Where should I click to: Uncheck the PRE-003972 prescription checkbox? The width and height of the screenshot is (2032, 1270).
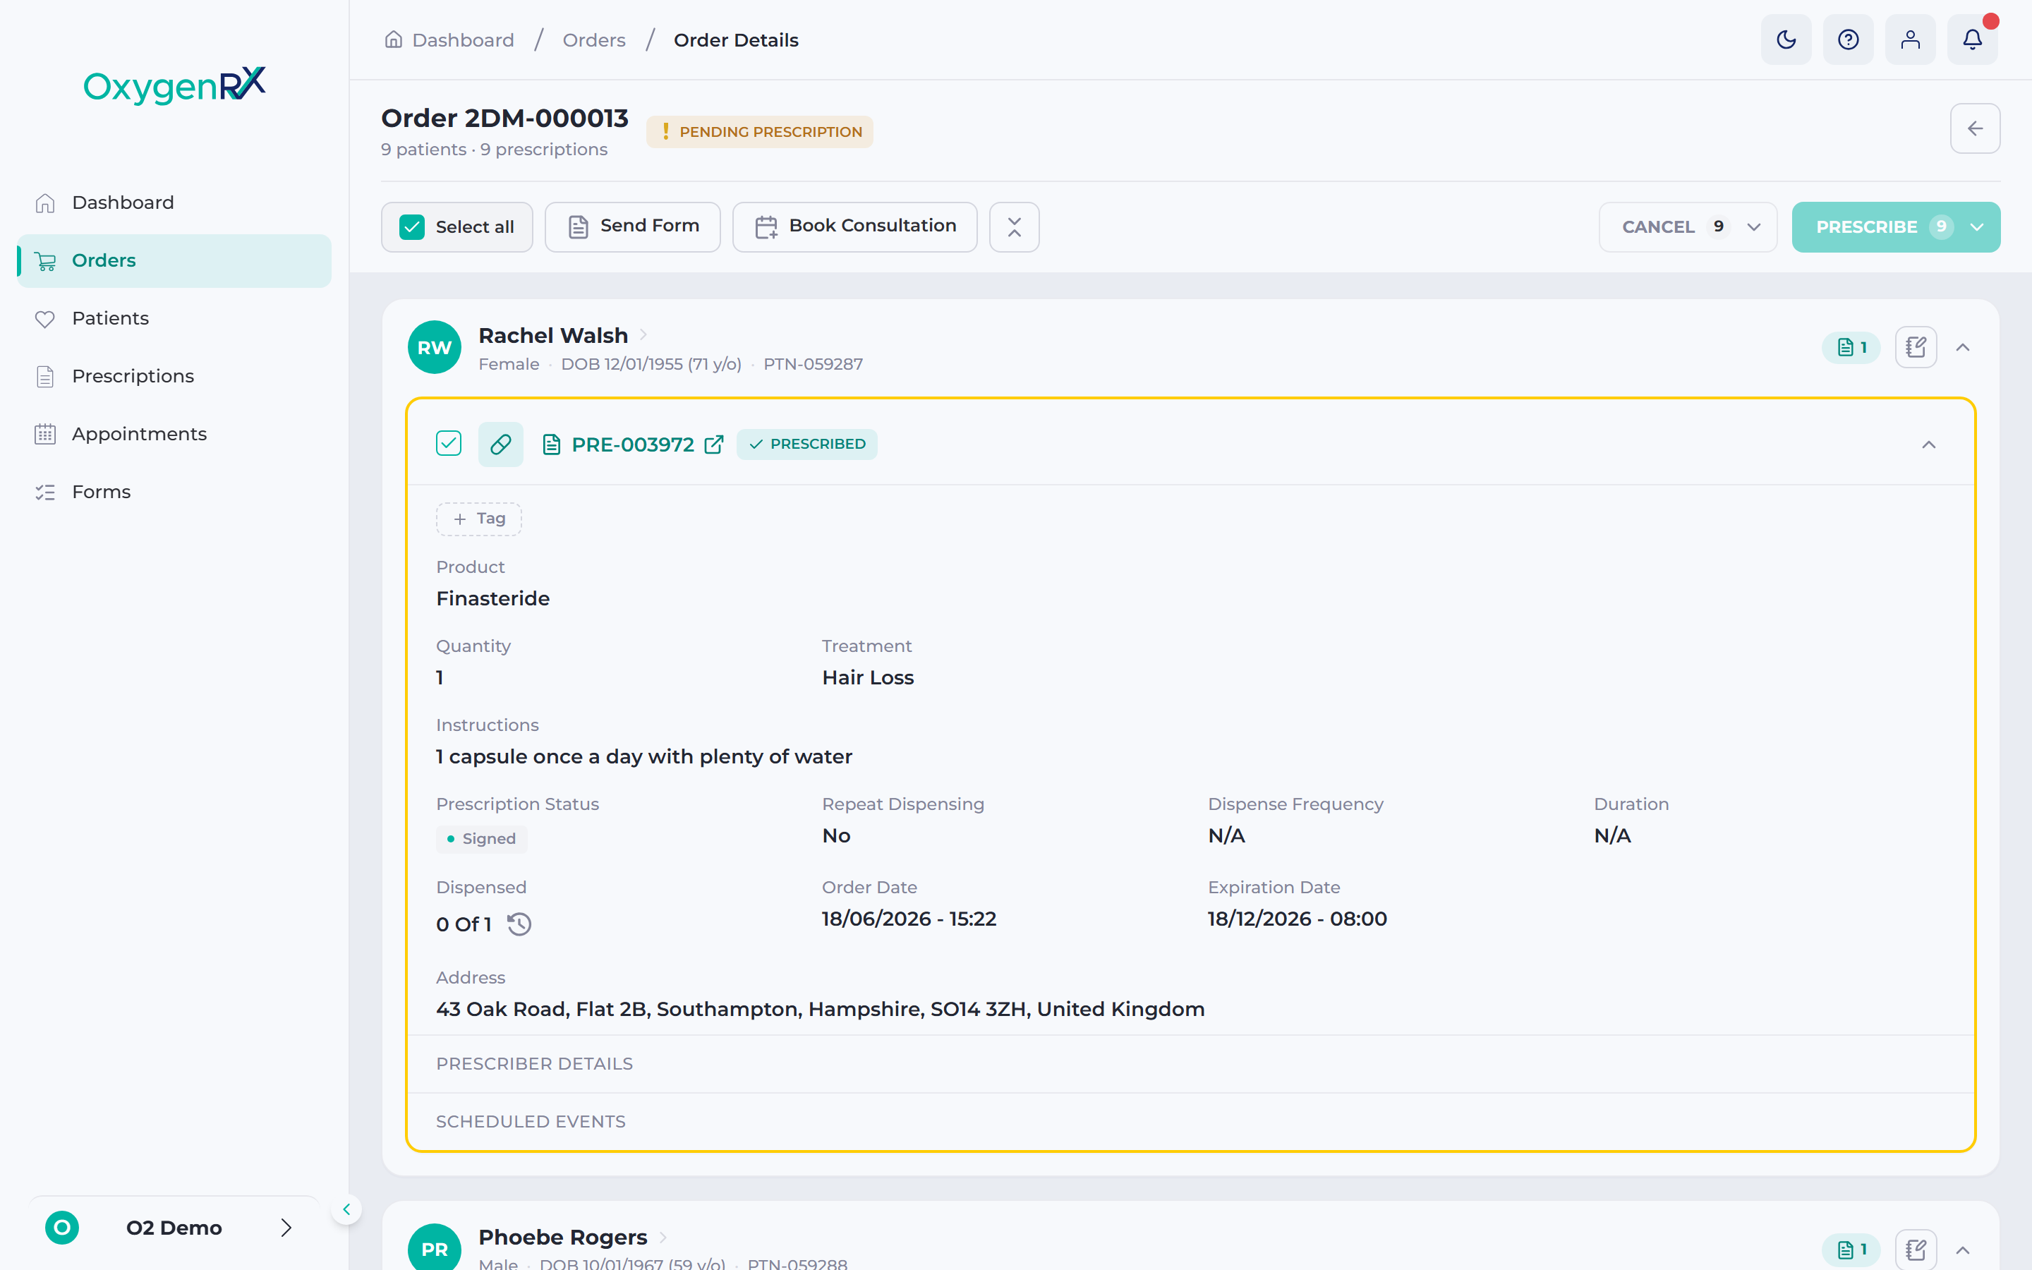point(449,444)
